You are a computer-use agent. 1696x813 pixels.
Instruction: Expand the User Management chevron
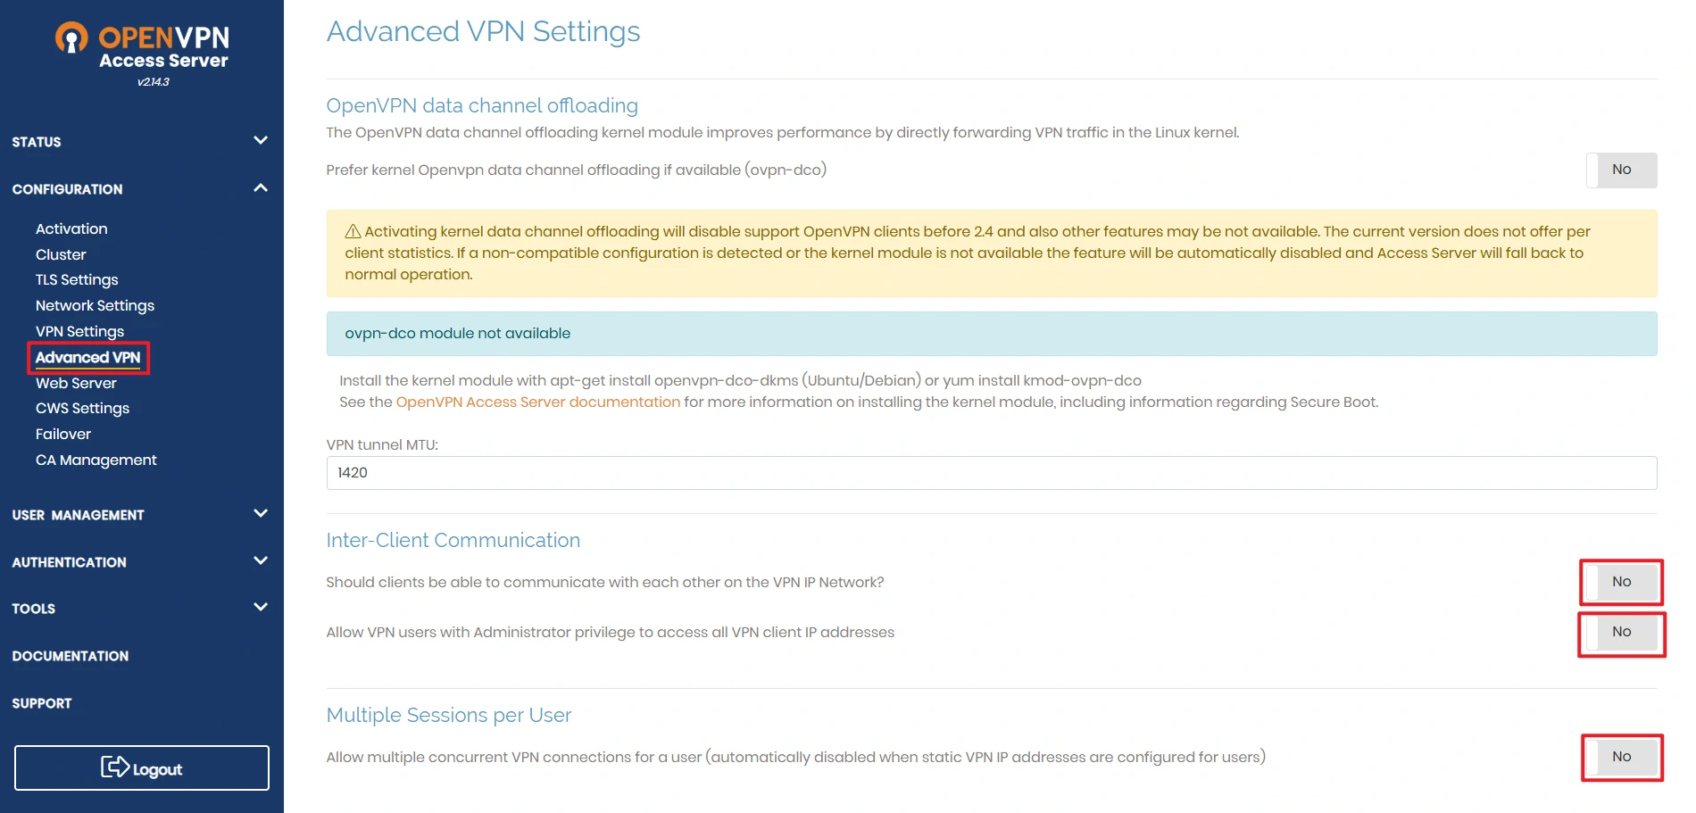(261, 513)
